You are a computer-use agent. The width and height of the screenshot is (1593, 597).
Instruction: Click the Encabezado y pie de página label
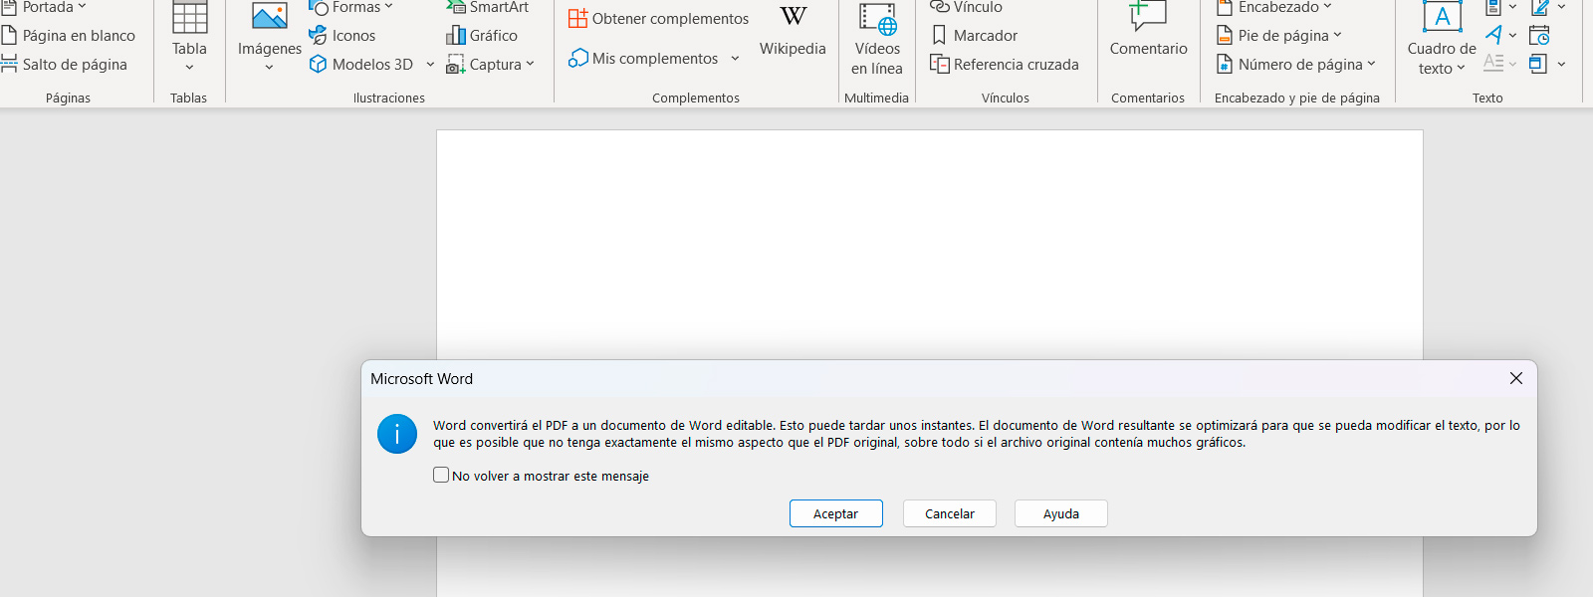[1297, 98]
